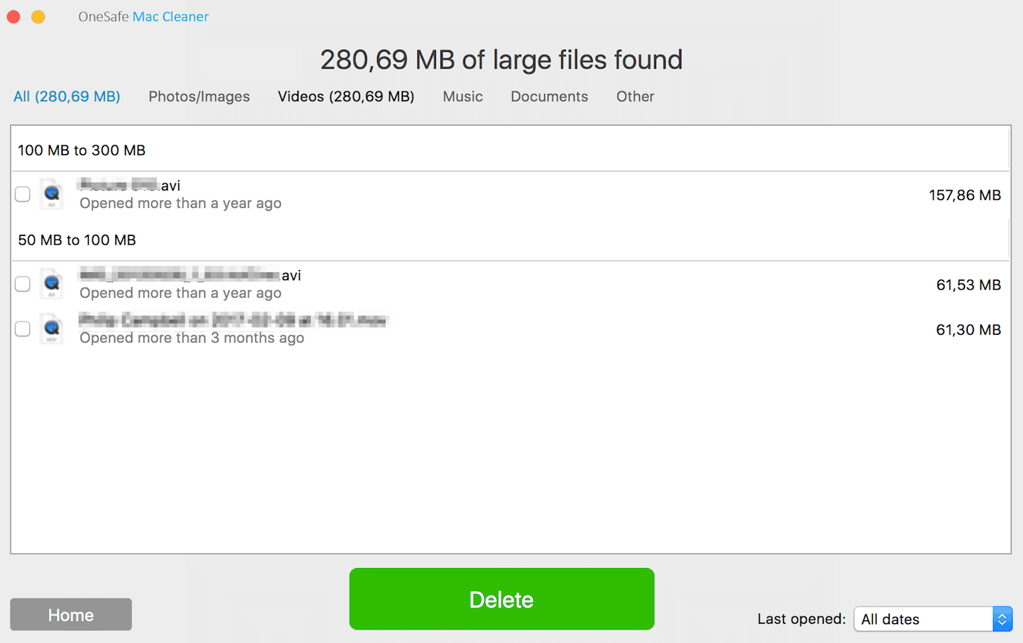The image size is (1023, 643).
Task: Click the OneSafe Mac Cleaner logo text
Action: coord(143,16)
